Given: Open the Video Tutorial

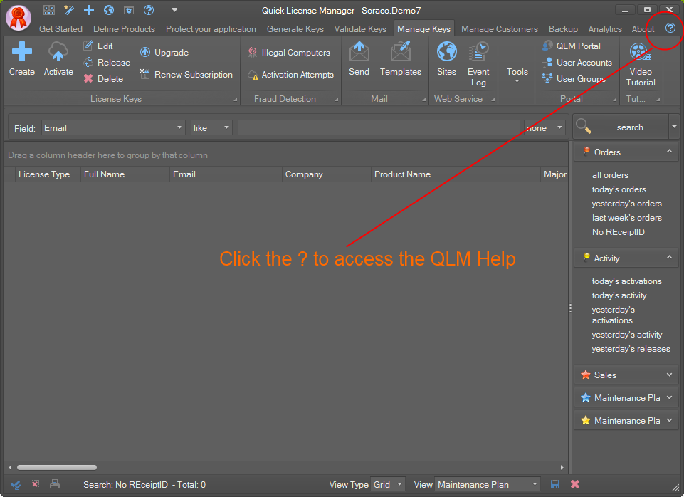Looking at the screenshot, I should (x=641, y=64).
